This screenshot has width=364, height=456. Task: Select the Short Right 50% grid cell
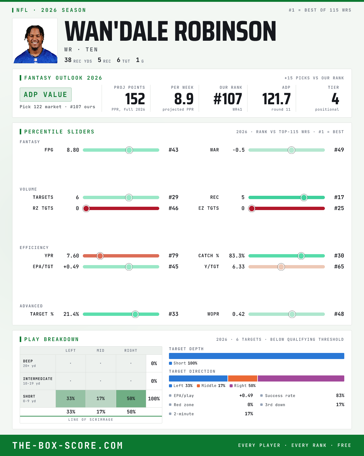coord(131,399)
